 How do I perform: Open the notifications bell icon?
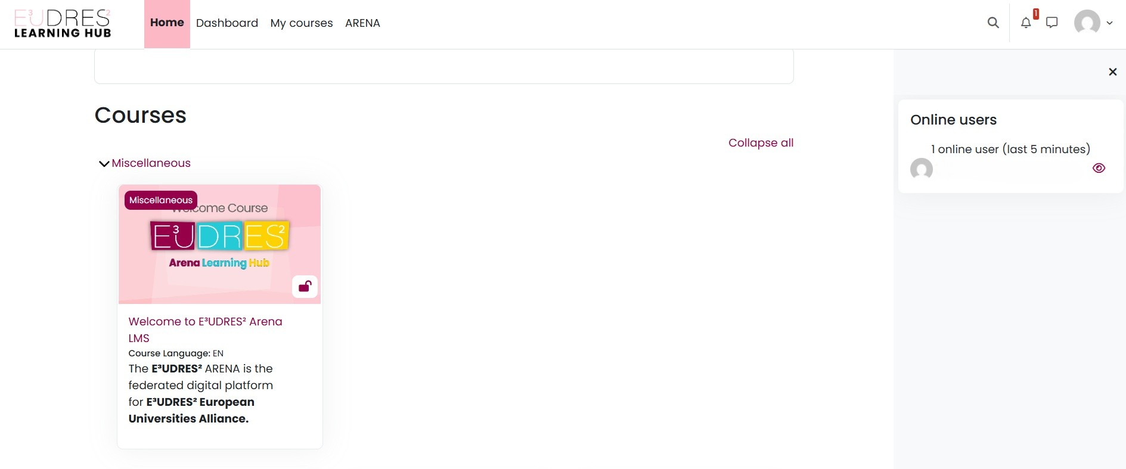click(x=1026, y=23)
